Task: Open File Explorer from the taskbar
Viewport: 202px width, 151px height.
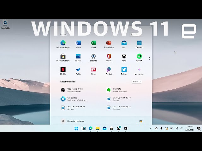Action: pos(98,128)
